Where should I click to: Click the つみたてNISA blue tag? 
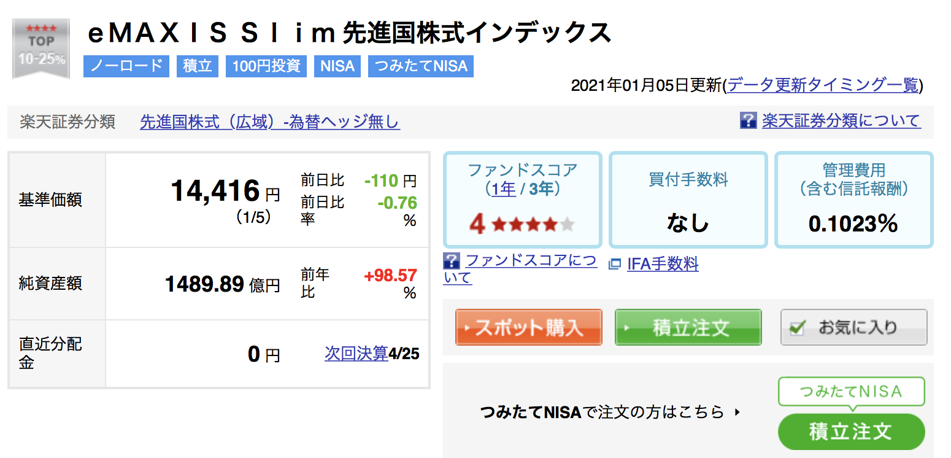[421, 66]
